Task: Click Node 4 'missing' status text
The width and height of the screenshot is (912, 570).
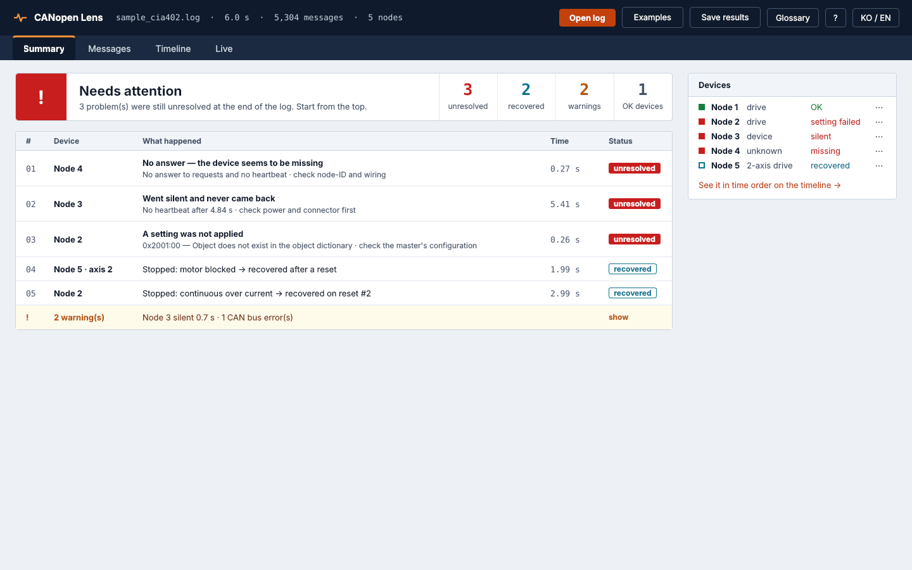Action: pyautogui.click(x=825, y=151)
